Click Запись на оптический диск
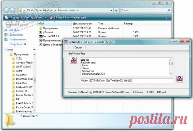Image resolution: width=193 pixels, height=131 pixels. 68,18
